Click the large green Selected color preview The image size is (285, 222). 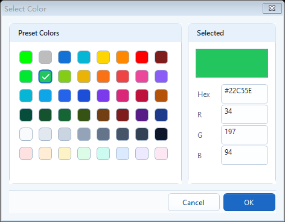point(232,63)
